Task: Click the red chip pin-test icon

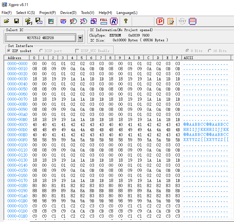Action: (192, 21)
